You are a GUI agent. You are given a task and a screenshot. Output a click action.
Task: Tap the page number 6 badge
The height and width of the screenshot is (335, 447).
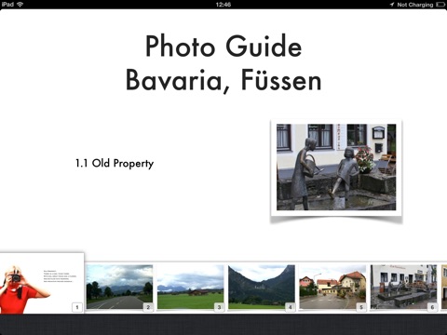pyautogui.click(x=432, y=307)
